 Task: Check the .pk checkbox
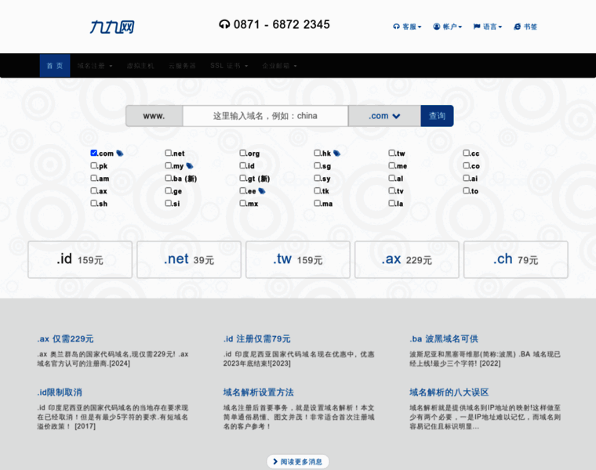94,165
